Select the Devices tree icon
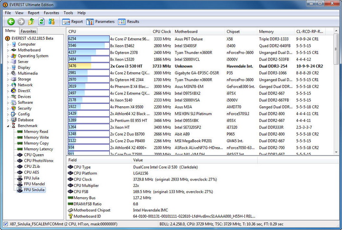 [14, 96]
